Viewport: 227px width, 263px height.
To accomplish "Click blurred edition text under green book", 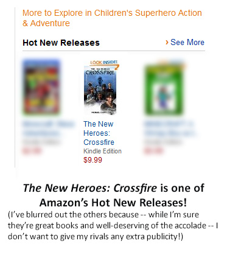I will (x=163, y=142).
